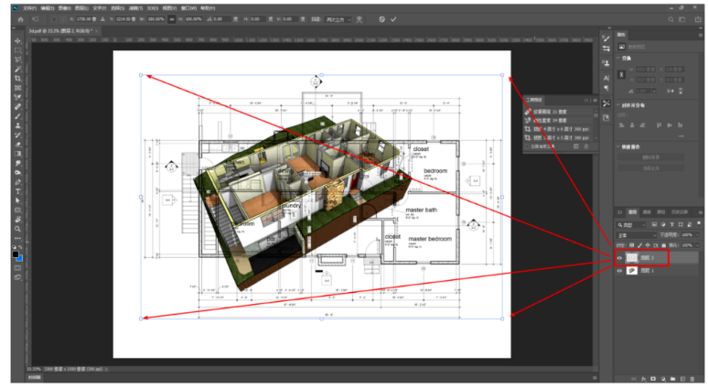Select the Hand tool
This screenshot has height=389, width=708.
tap(18, 220)
